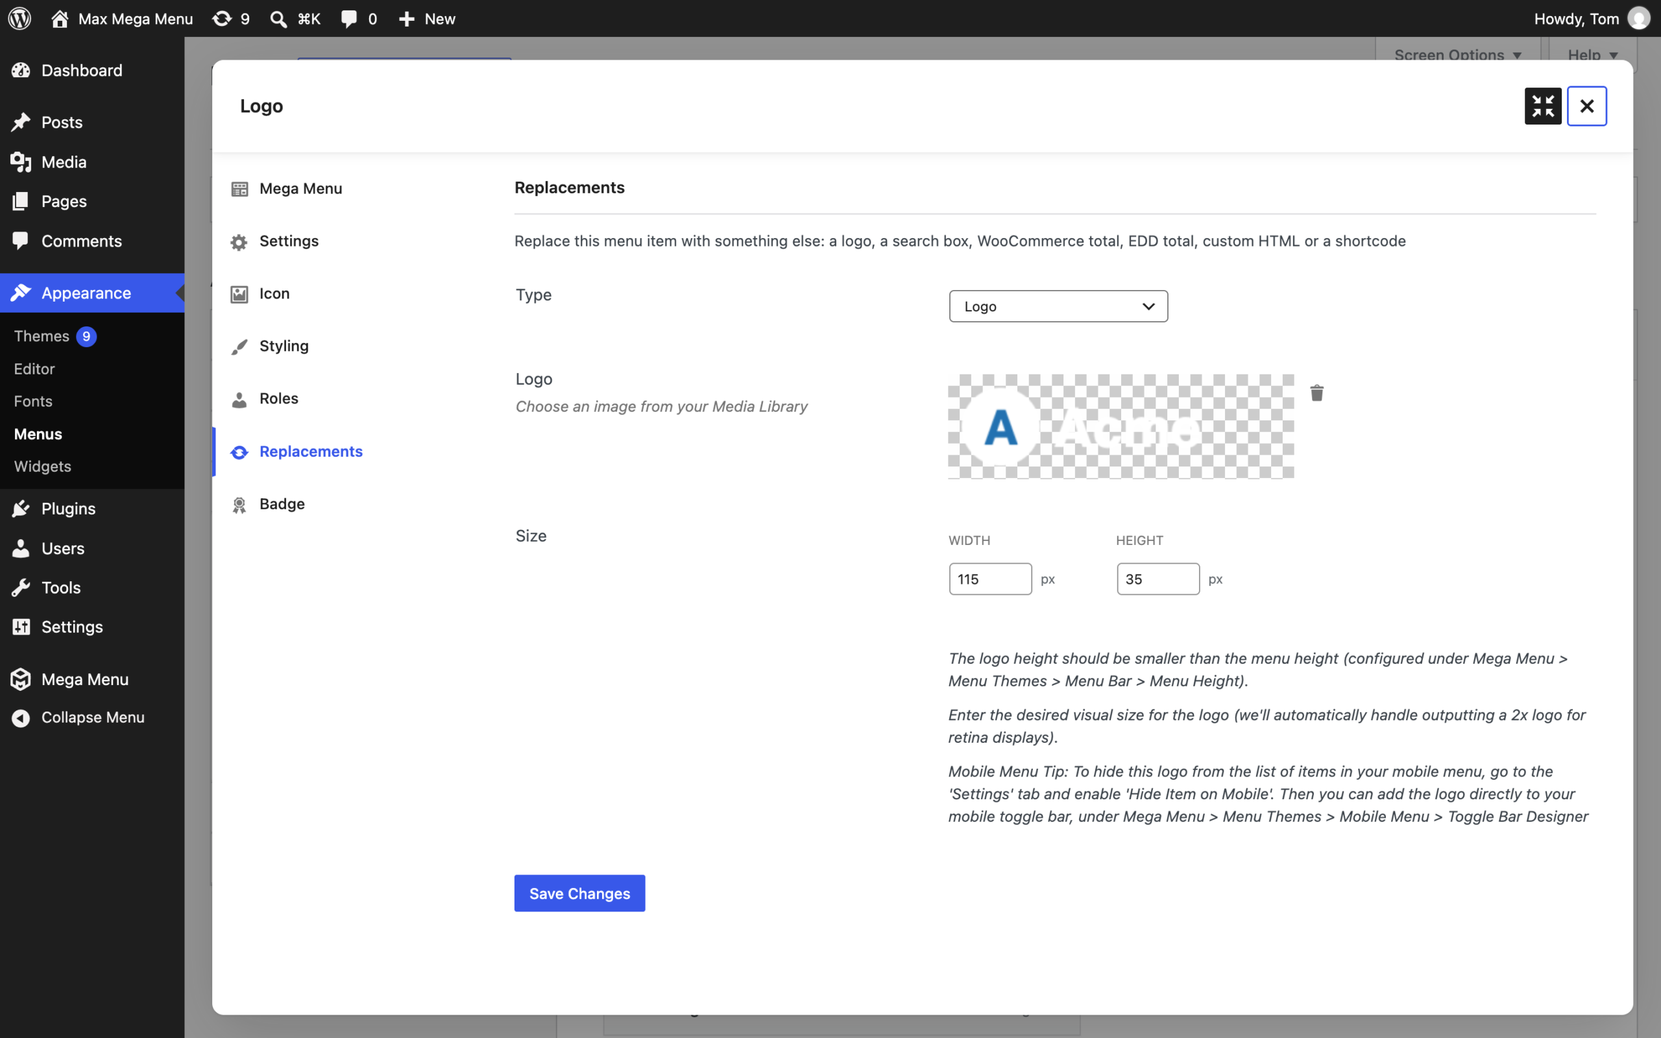Image resolution: width=1661 pixels, height=1038 pixels.
Task: Open Pages in the admin sidebar
Action: (92, 201)
